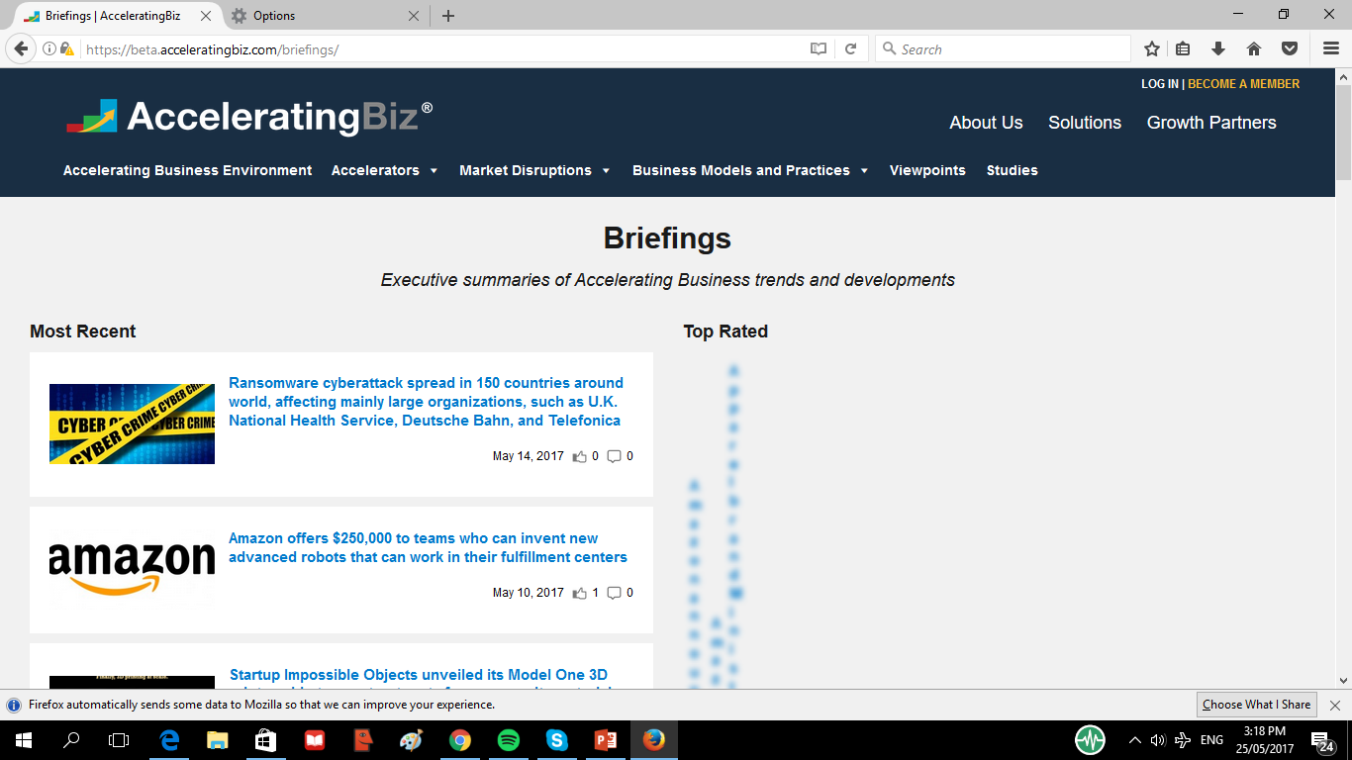The width and height of the screenshot is (1352, 760).
Task: Open Downloads arrow icon in toolbar
Action: [x=1218, y=48]
